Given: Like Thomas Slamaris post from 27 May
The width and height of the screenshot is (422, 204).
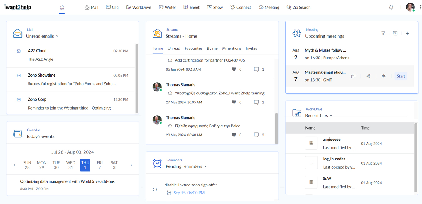Looking at the screenshot, I should click(234, 102).
